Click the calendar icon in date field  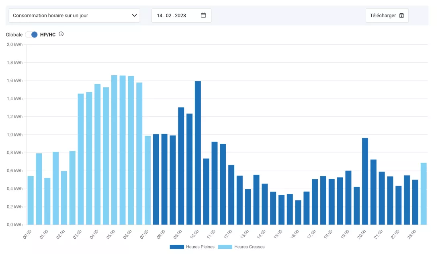[203, 15]
